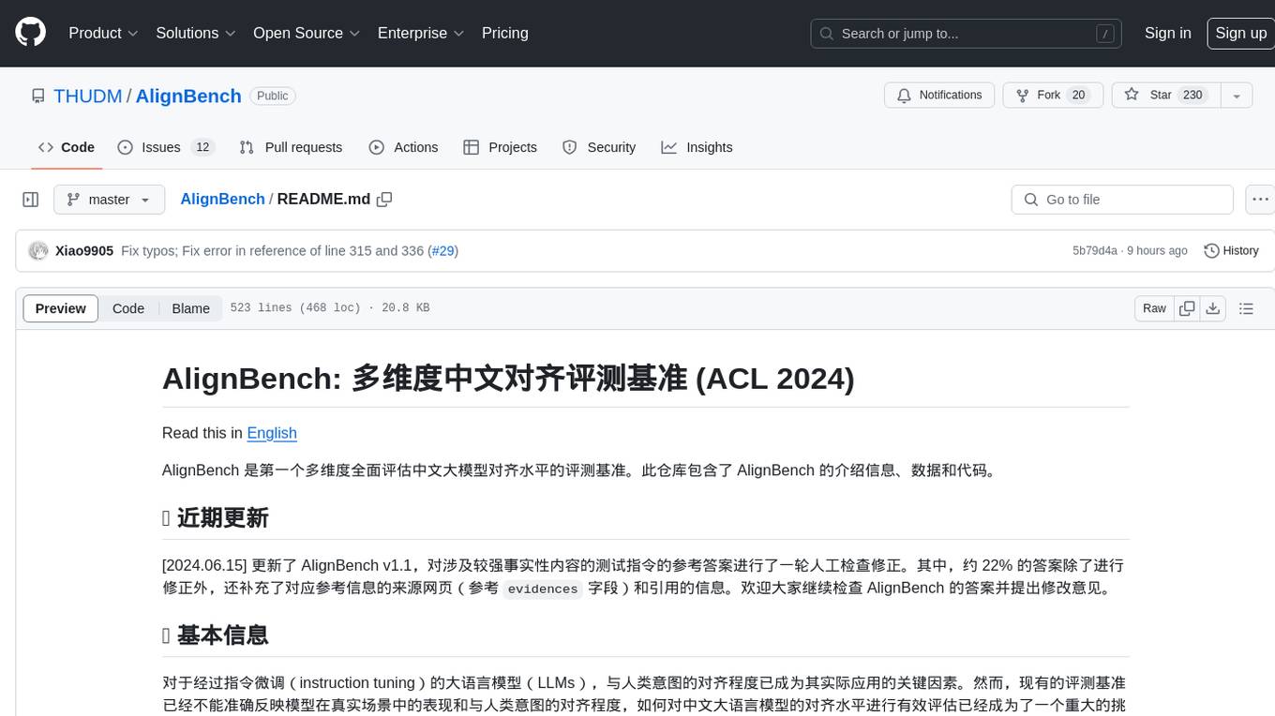Viewport: 1275px width, 716px height.
Task: Switch to the Code tab
Action: (x=67, y=147)
